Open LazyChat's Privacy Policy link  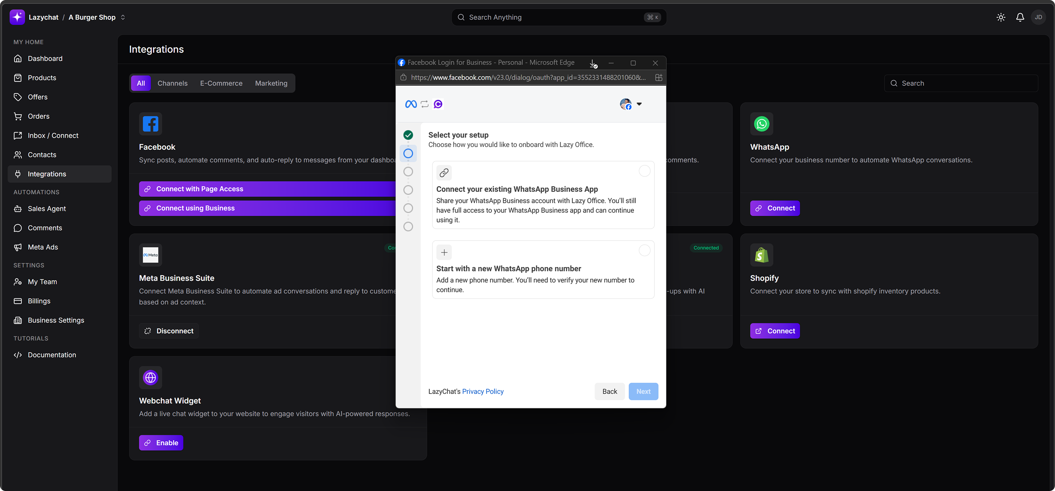[x=482, y=392]
